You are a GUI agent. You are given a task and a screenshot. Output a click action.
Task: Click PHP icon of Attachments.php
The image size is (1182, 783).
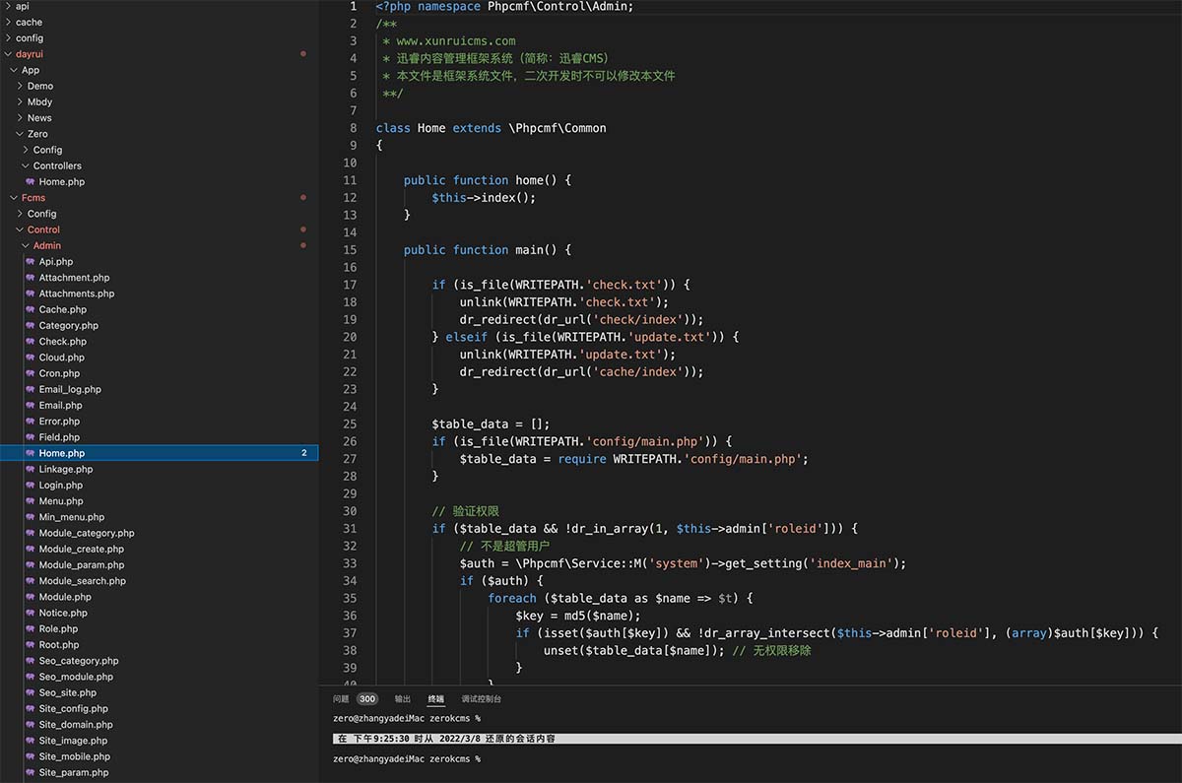[x=31, y=294]
